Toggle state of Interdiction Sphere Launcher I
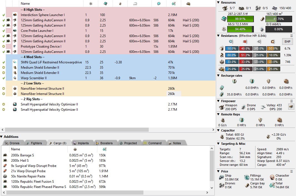The image size is (296, 196). tap(4, 15)
